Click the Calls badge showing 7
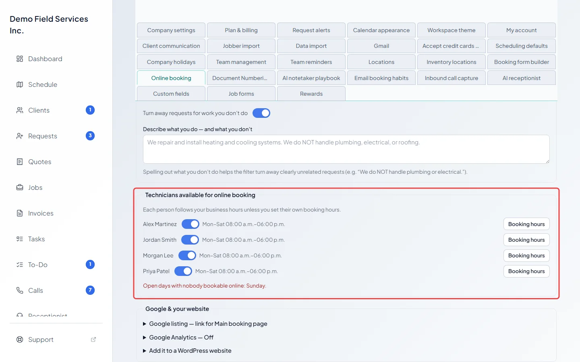 click(x=90, y=290)
